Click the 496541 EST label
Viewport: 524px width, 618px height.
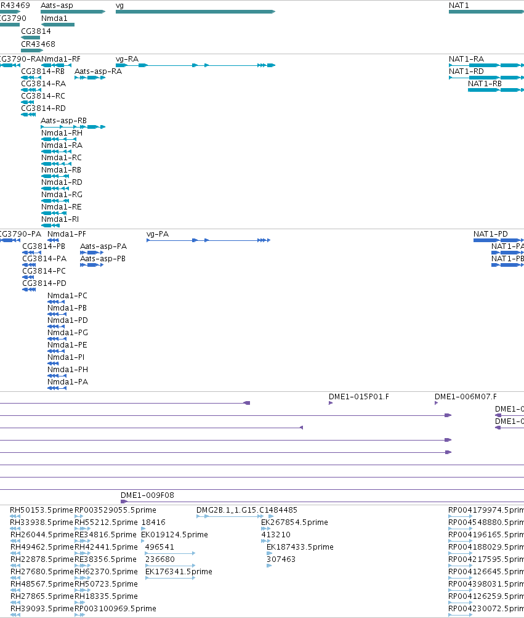pyautogui.click(x=159, y=547)
